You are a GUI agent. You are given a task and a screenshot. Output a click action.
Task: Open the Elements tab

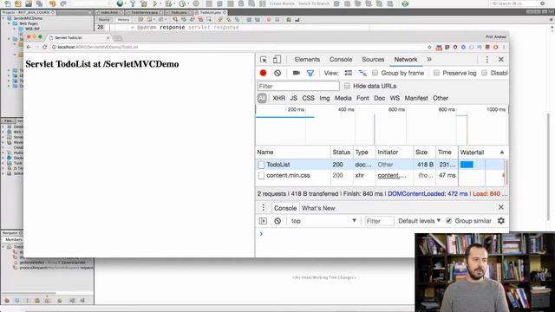pyautogui.click(x=307, y=60)
